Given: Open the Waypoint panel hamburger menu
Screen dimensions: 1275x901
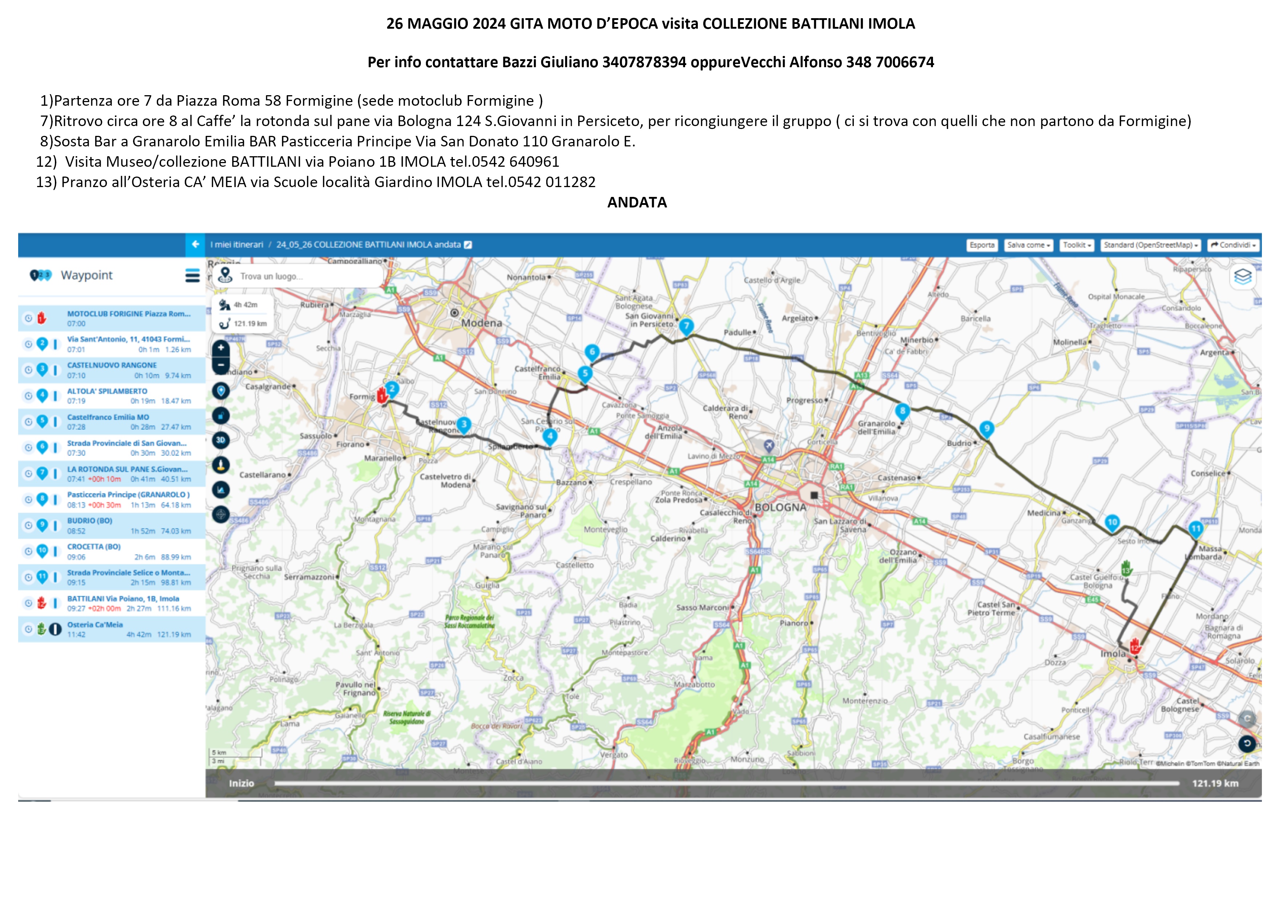Looking at the screenshot, I should coord(192,275).
